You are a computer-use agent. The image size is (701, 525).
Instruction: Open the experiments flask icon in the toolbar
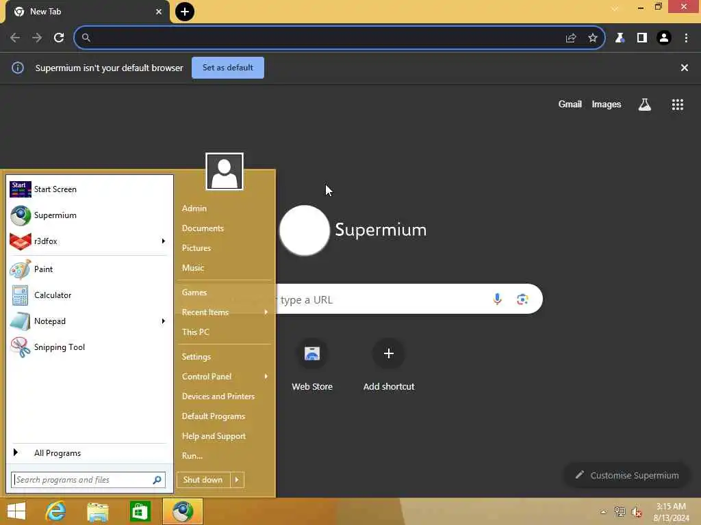(x=620, y=38)
